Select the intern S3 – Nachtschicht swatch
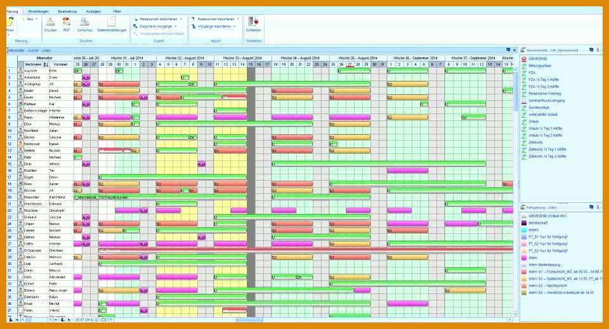609x329 pixels. click(x=524, y=285)
